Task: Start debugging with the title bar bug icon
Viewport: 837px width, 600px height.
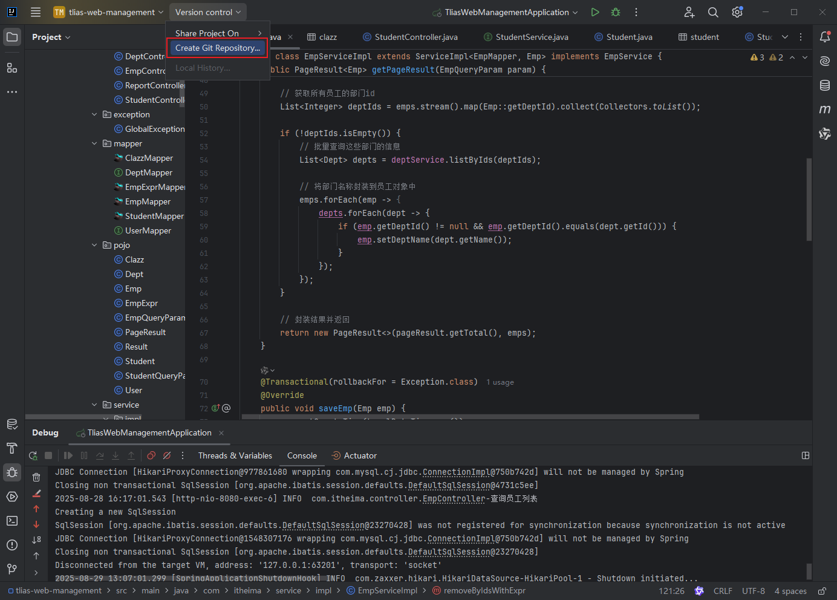Action: (616, 12)
